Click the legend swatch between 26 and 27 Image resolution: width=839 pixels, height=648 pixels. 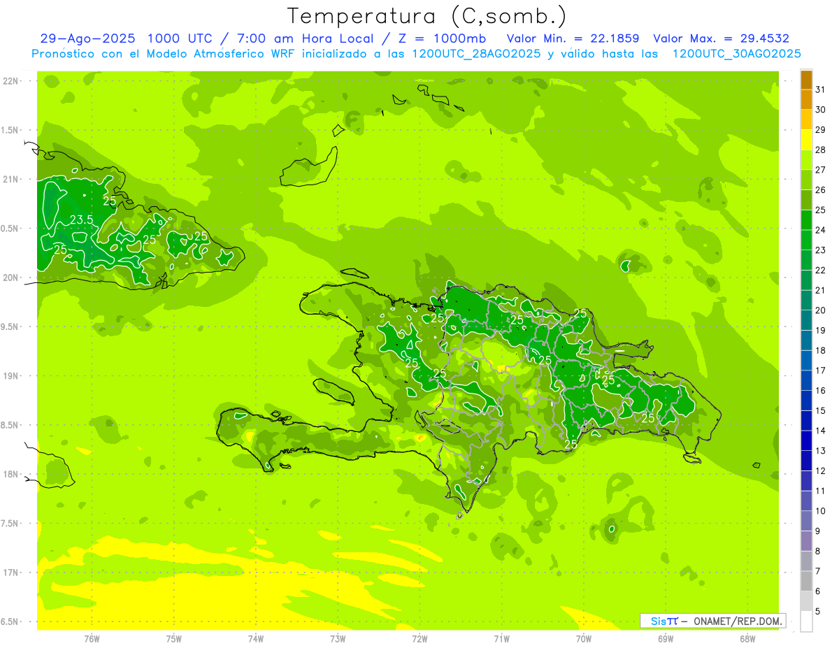[x=806, y=180]
